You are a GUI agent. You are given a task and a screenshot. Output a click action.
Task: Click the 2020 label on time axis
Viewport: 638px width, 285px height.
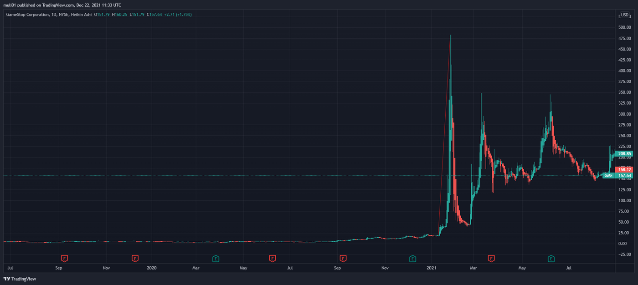(152, 268)
